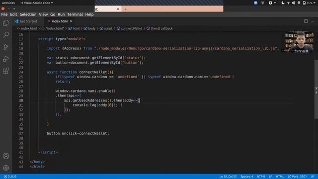
Task: Click the Zoom tray icon in top bar
Action: pyautogui.click(x=255, y=3)
